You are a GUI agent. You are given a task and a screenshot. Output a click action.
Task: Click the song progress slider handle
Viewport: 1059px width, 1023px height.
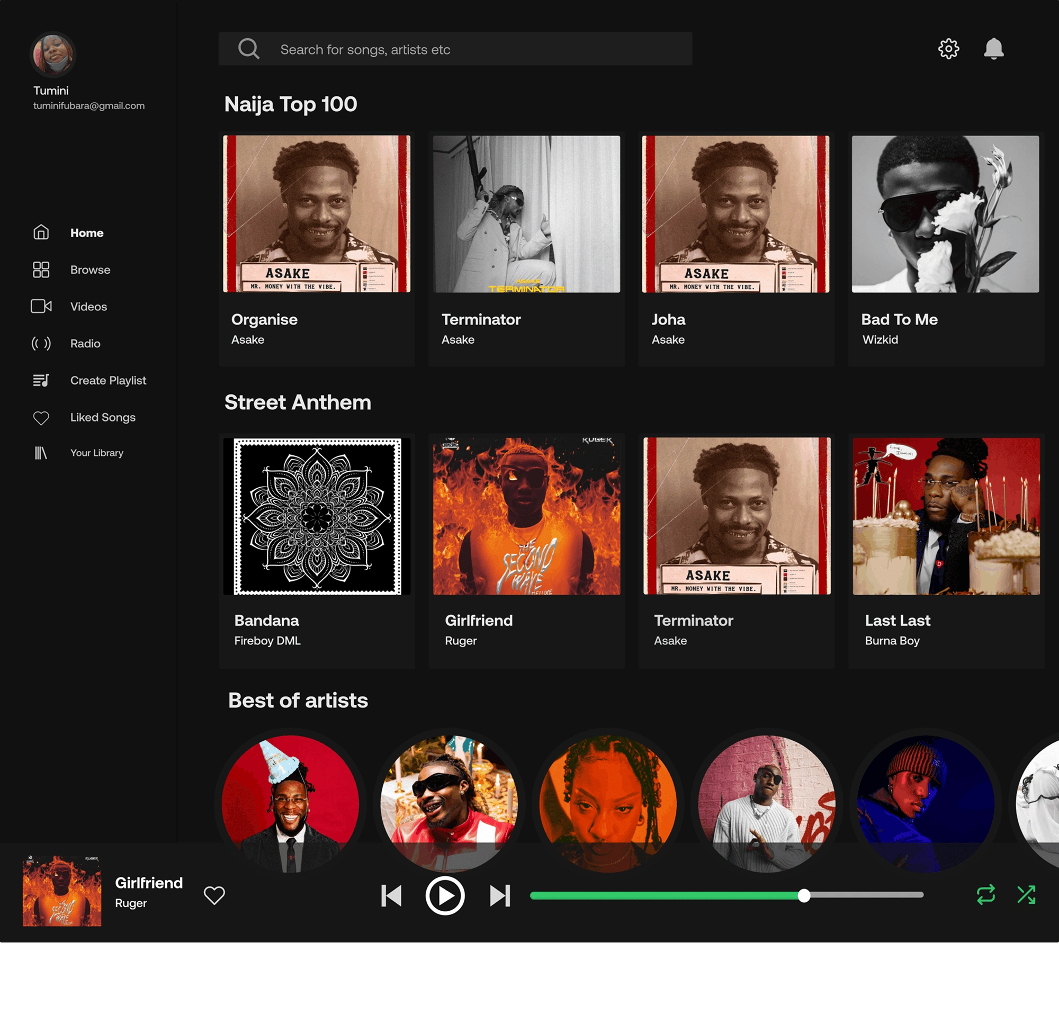pyautogui.click(x=803, y=895)
